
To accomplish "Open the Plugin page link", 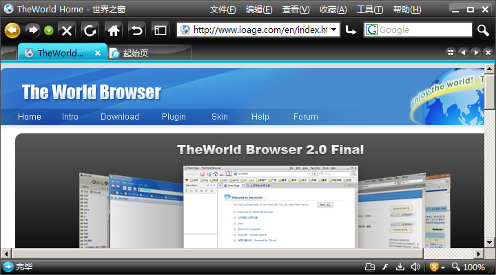I will click(174, 117).
